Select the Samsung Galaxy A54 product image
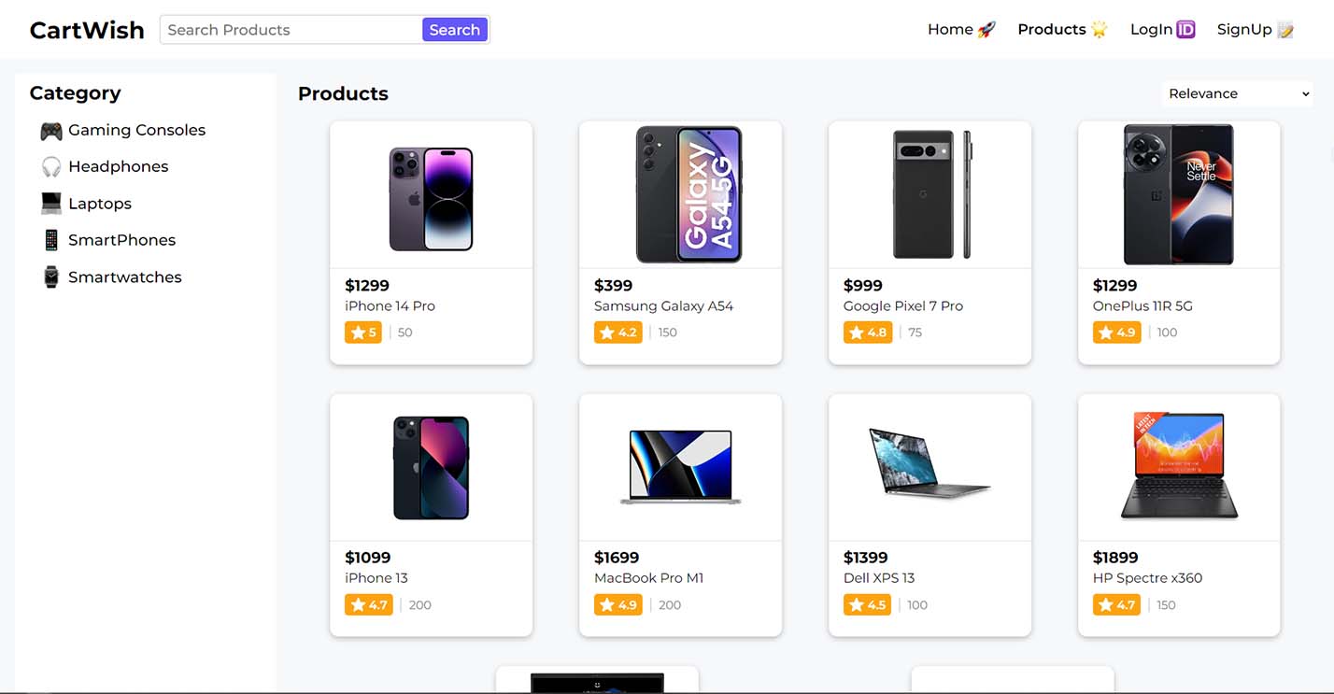1334x694 pixels. 688,194
